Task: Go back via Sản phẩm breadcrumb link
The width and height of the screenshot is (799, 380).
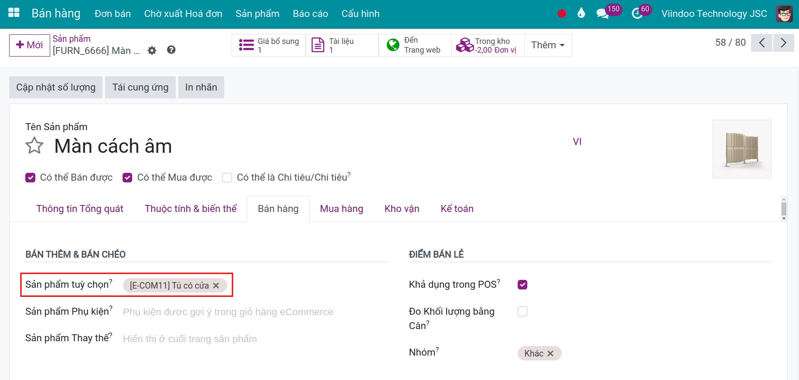Action: (x=72, y=39)
